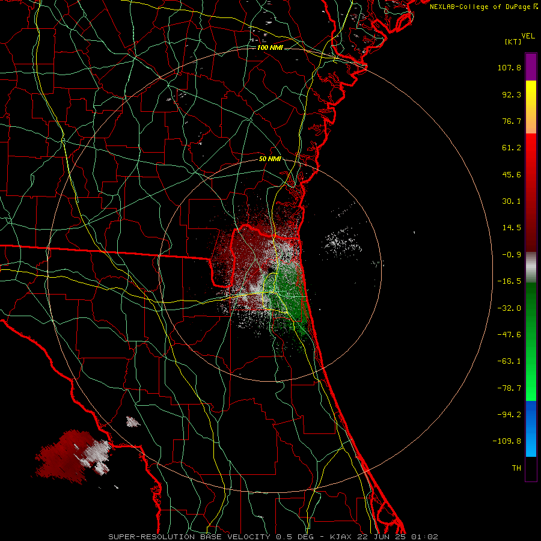Screen dimensions: 541x541
Task: Select the -0.9 velocity scale value
Action: click(x=512, y=255)
